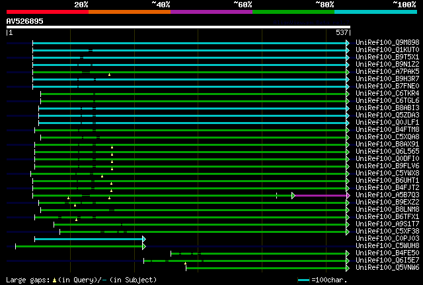Open the UniRef100_B9H3R7 hit label
Viewport: 423px width, 285px height.
click(x=387, y=79)
